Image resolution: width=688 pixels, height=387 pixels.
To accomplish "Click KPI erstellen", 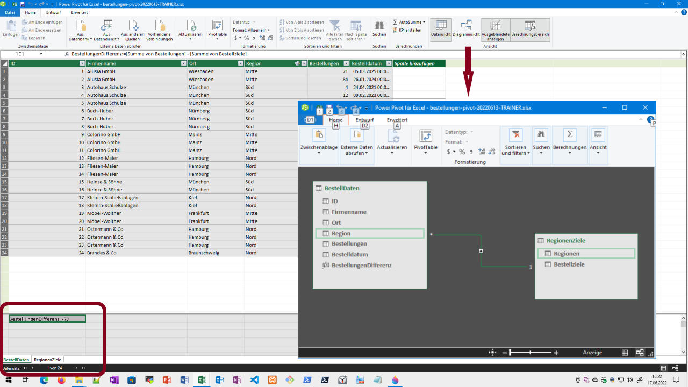I will 407,30.
